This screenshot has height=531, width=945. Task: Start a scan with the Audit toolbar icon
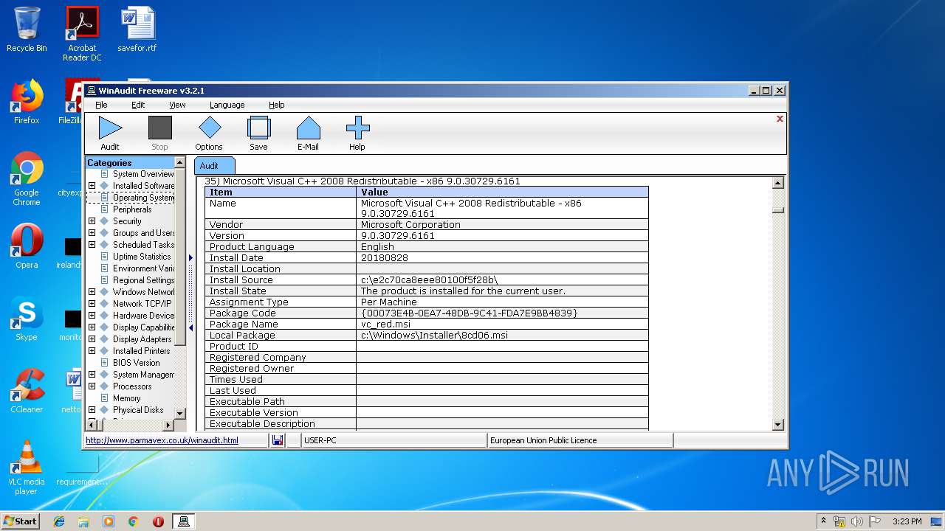pyautogui.click(x=110, y=133)
